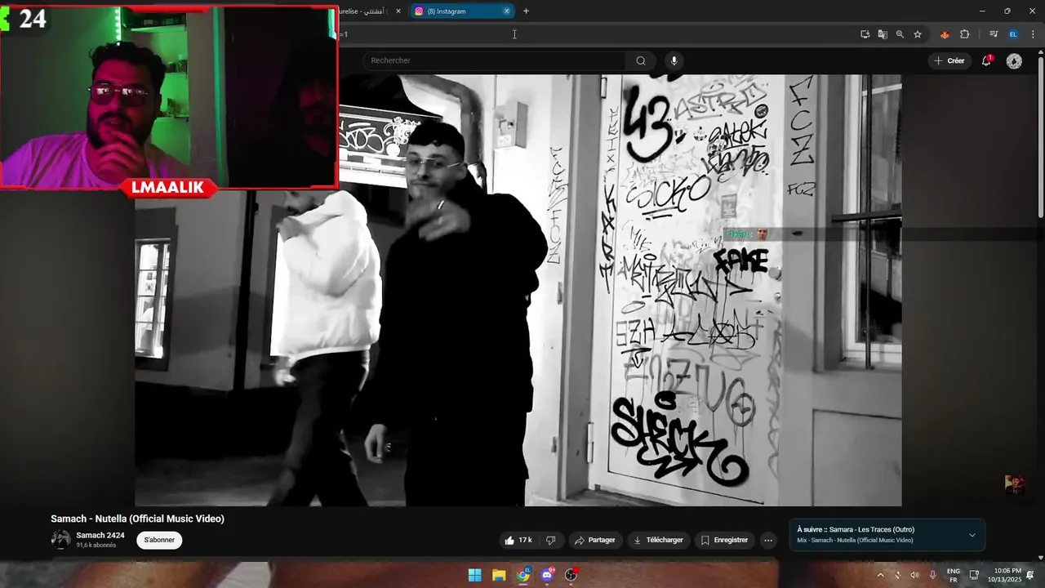The height and width of the screenshot is (588, 1045).
Task: Switch the ENG FR input language
Action: [953, 575]
